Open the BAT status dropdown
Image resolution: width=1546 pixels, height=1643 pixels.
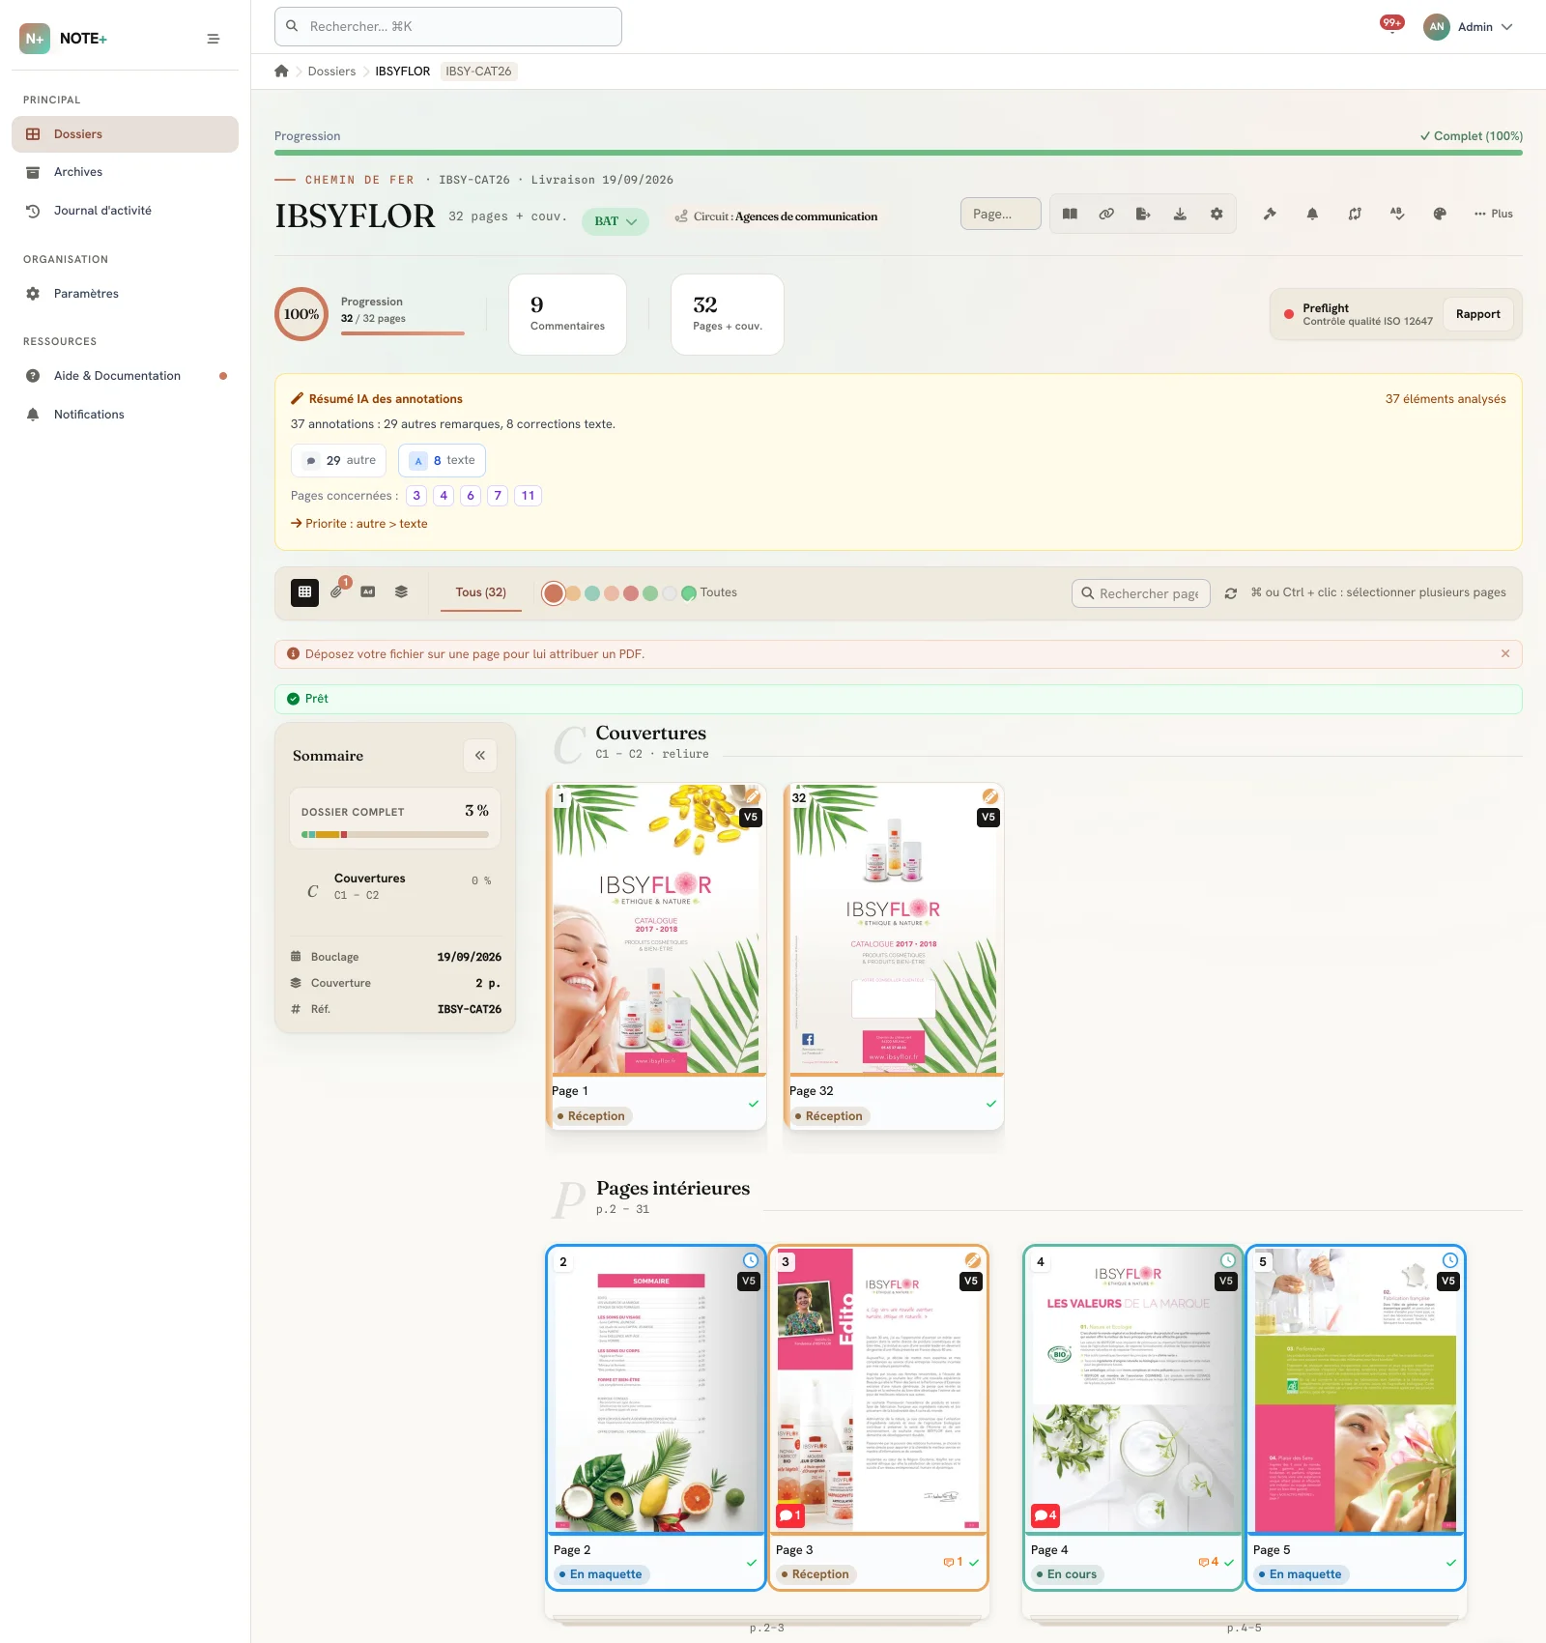coord(616,221)
